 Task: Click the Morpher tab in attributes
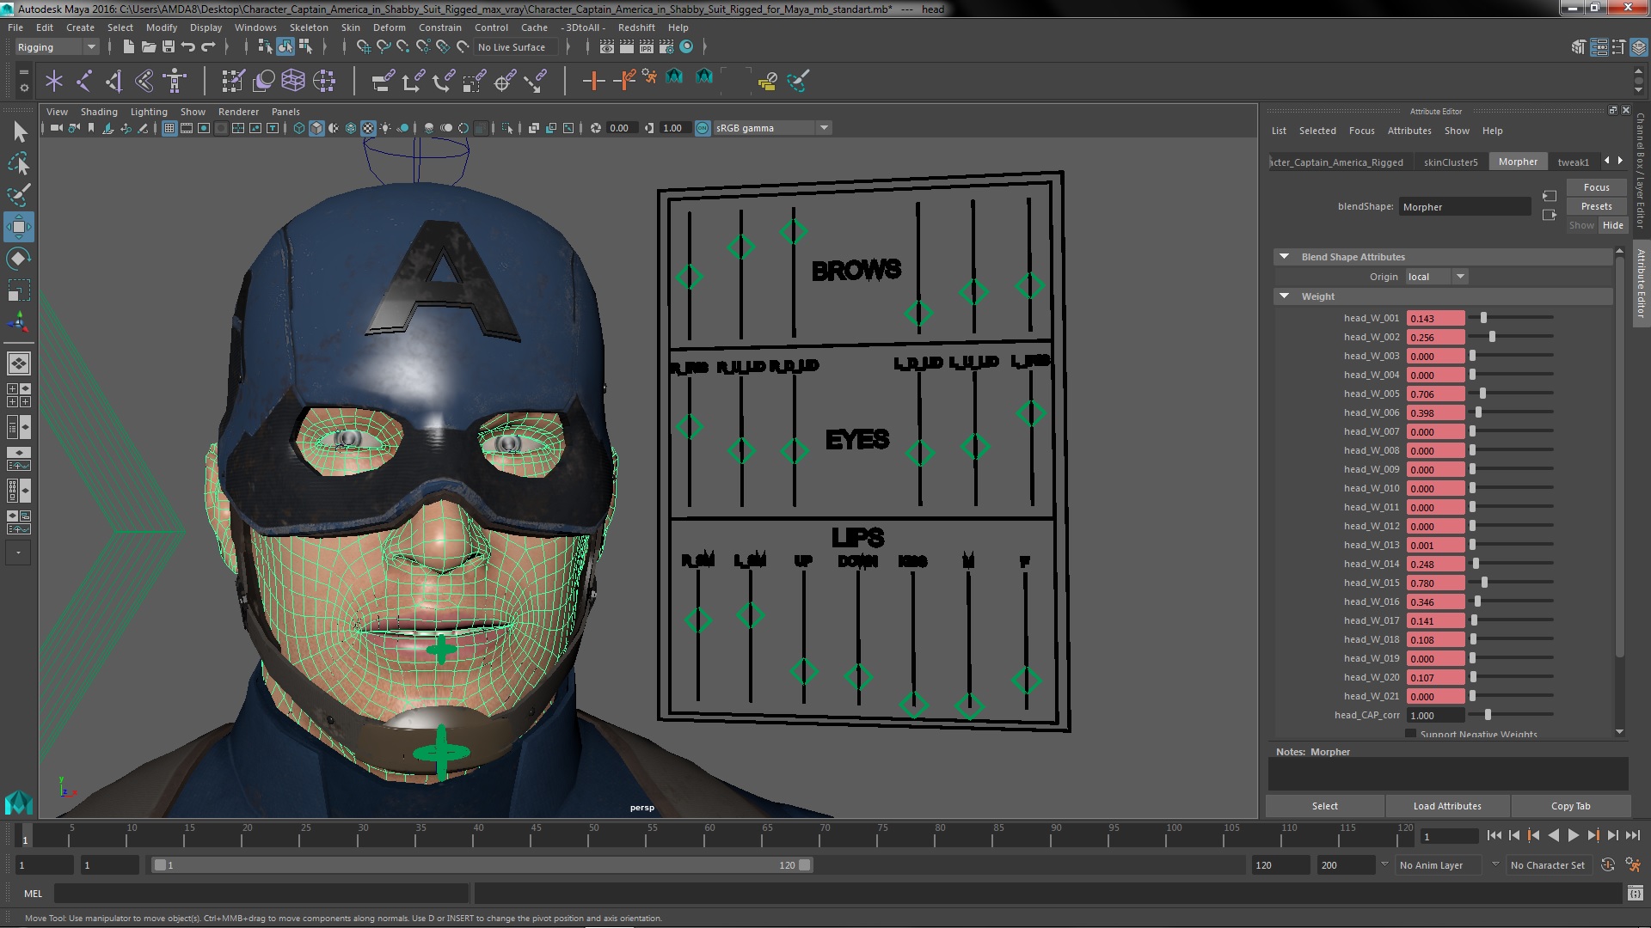coord(1517,161)
